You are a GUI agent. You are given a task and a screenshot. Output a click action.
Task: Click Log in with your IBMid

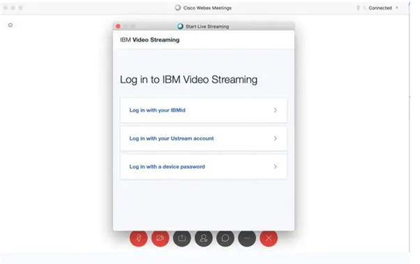pos(204,110)
